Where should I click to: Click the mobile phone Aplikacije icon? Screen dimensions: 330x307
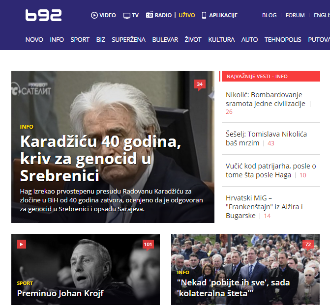point(204,15)
